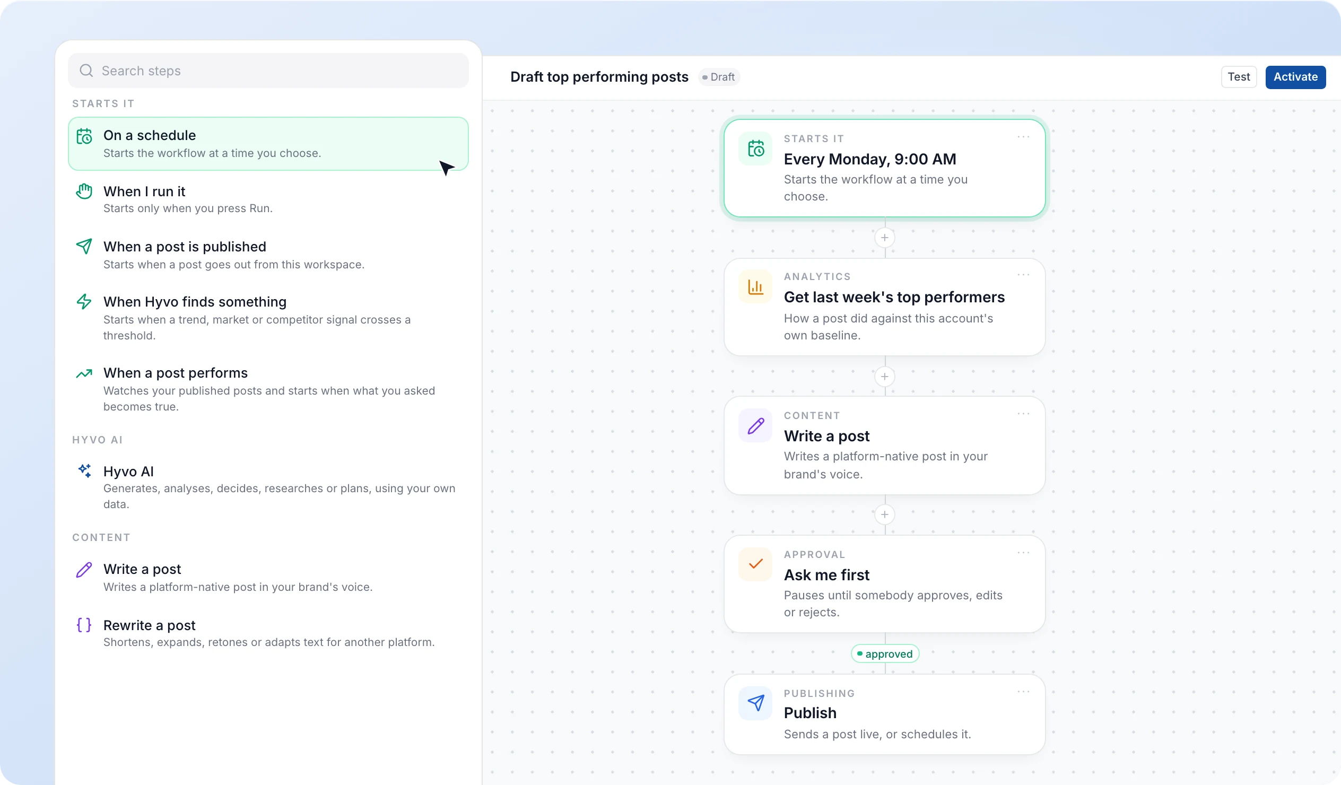Click 'Sends a post live, or schedules it.' text
This screenshot has height=785, width=1341.
click(877, 735)
